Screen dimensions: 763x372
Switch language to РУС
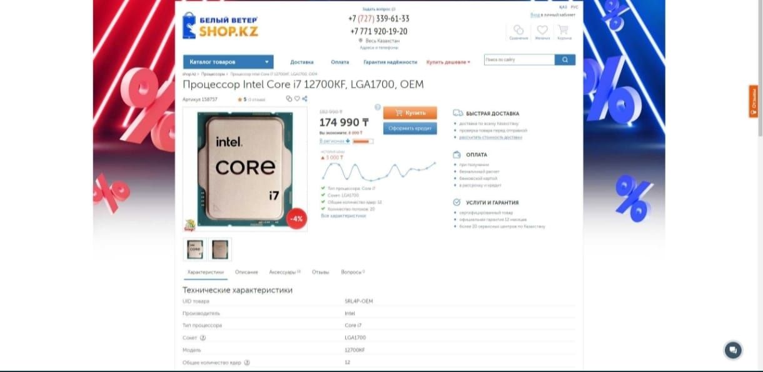574,7
